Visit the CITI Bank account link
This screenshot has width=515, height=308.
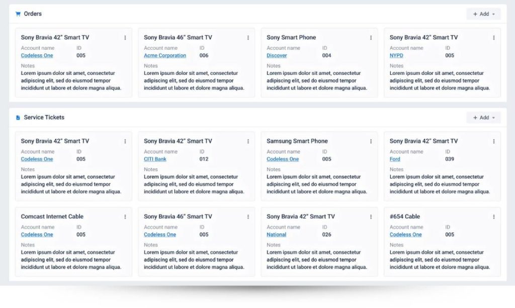pos(155,159)
